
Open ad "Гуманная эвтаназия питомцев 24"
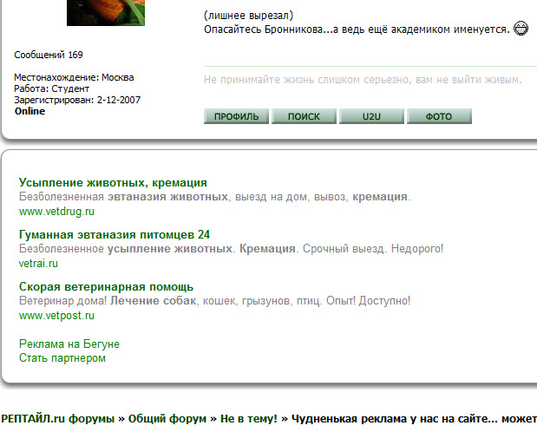click(x=115, y=235)
